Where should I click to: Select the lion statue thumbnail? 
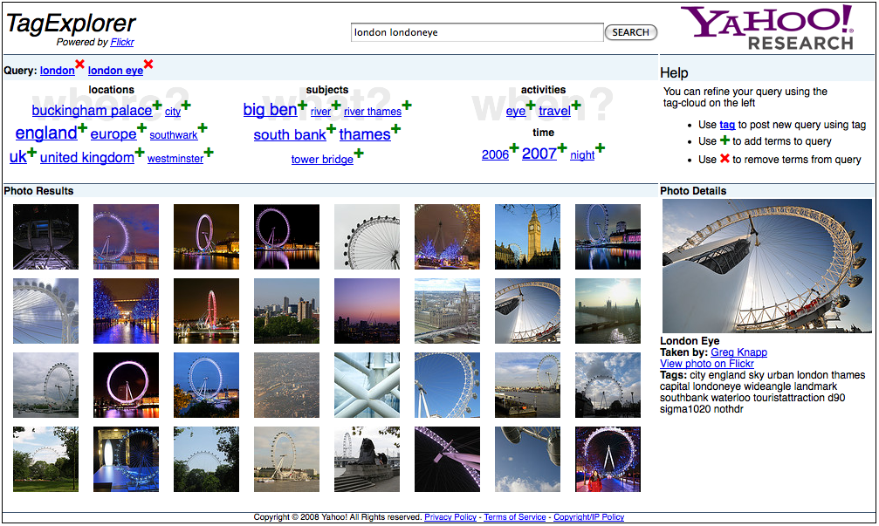[367, 460]
